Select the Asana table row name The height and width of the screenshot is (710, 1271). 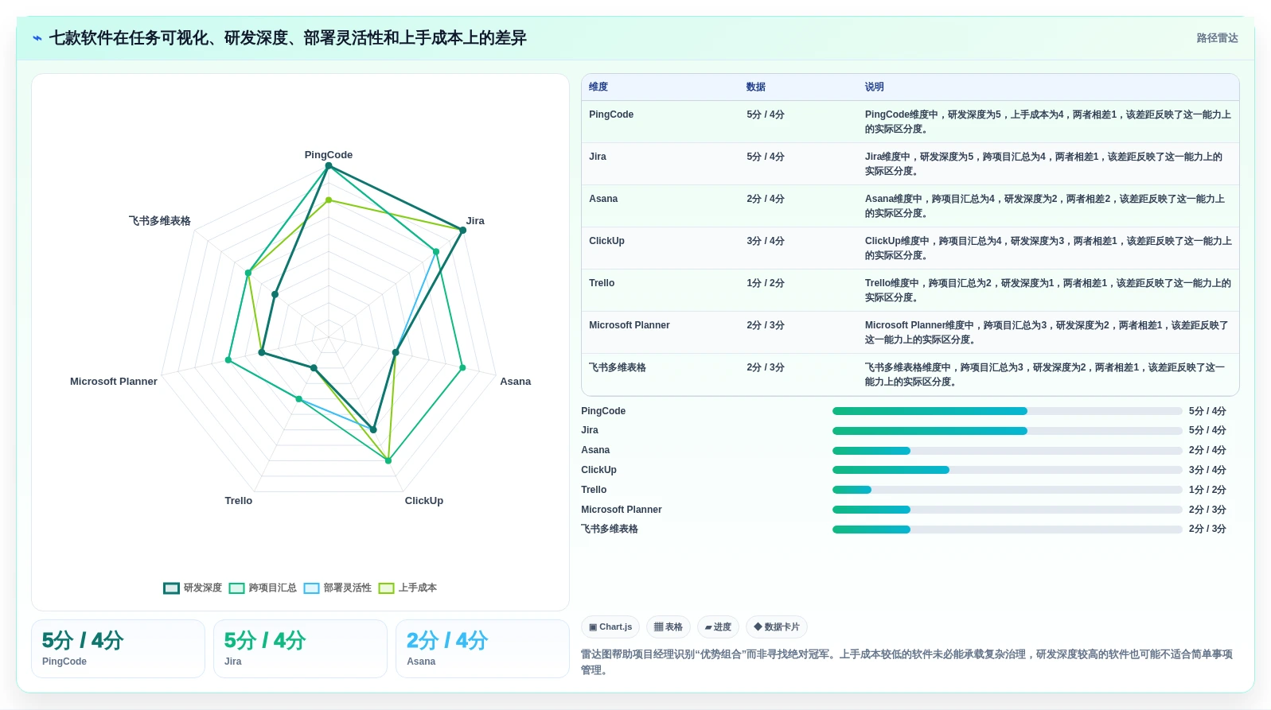(603, 199)
